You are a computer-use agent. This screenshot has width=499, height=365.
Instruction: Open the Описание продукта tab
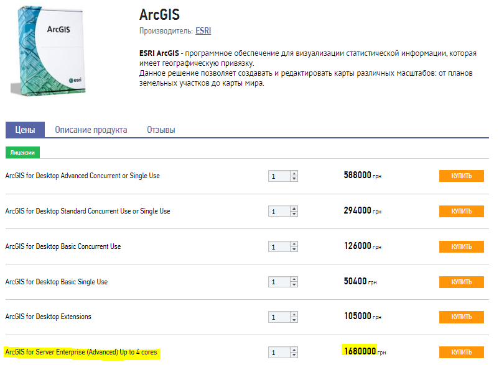click(91, 130)
